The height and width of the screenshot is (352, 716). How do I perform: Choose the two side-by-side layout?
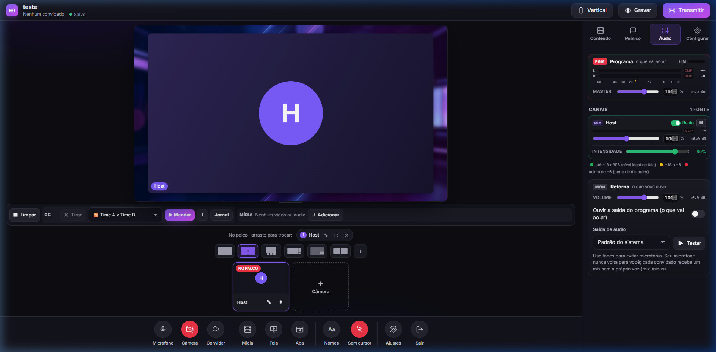pyautogui.click(x=340, y=251)
